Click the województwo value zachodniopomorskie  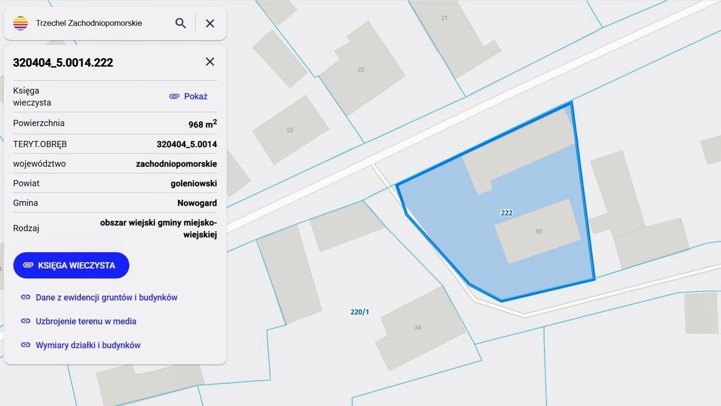[177, 163]
